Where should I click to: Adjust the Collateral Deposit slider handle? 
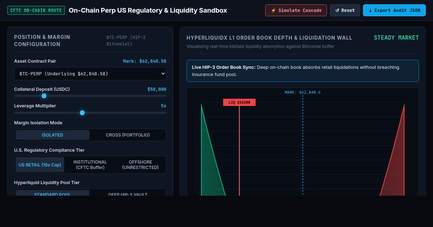point(44,96)
